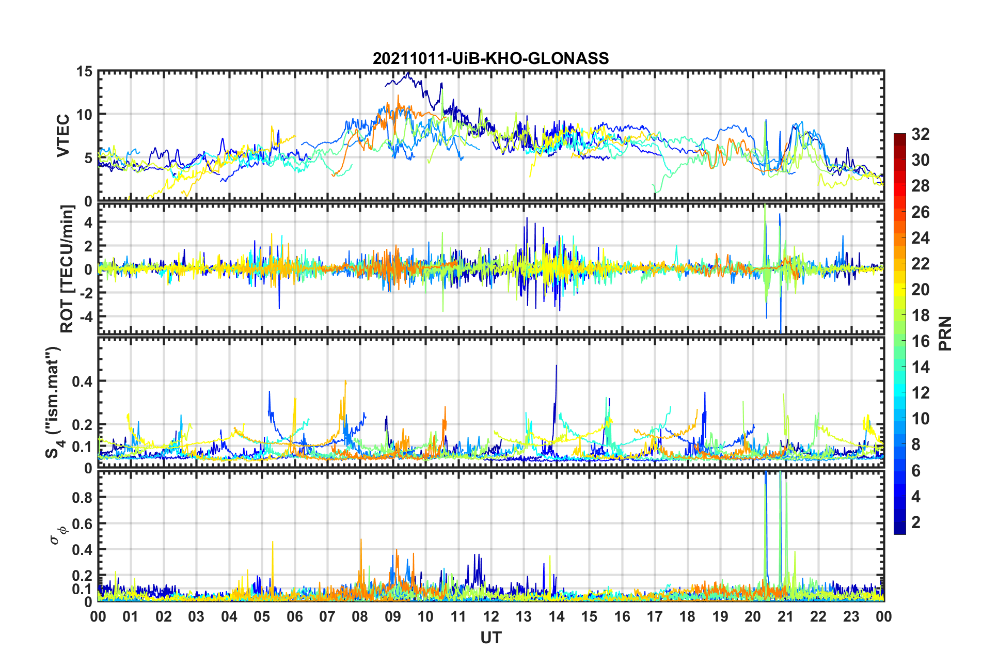
Task: Click the plot title 20211011-UiB-KHO-GLONASS
Action: pyautogui.click(x=490, y=58)
